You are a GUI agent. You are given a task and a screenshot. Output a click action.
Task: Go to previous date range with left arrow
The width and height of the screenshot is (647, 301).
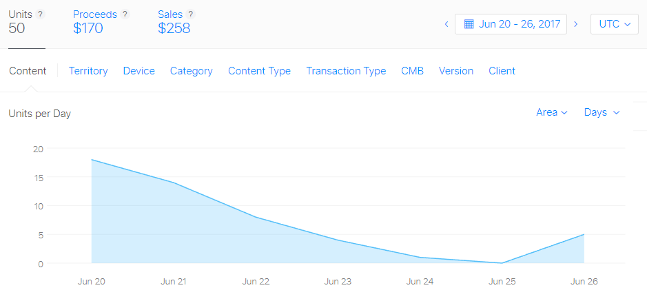pos(446,24)
